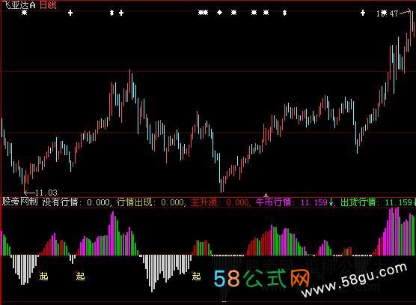The height and width of the screenshot is (305, 416).
Task: Toggle the green 出货行情 indicator label
Action: 358,202
